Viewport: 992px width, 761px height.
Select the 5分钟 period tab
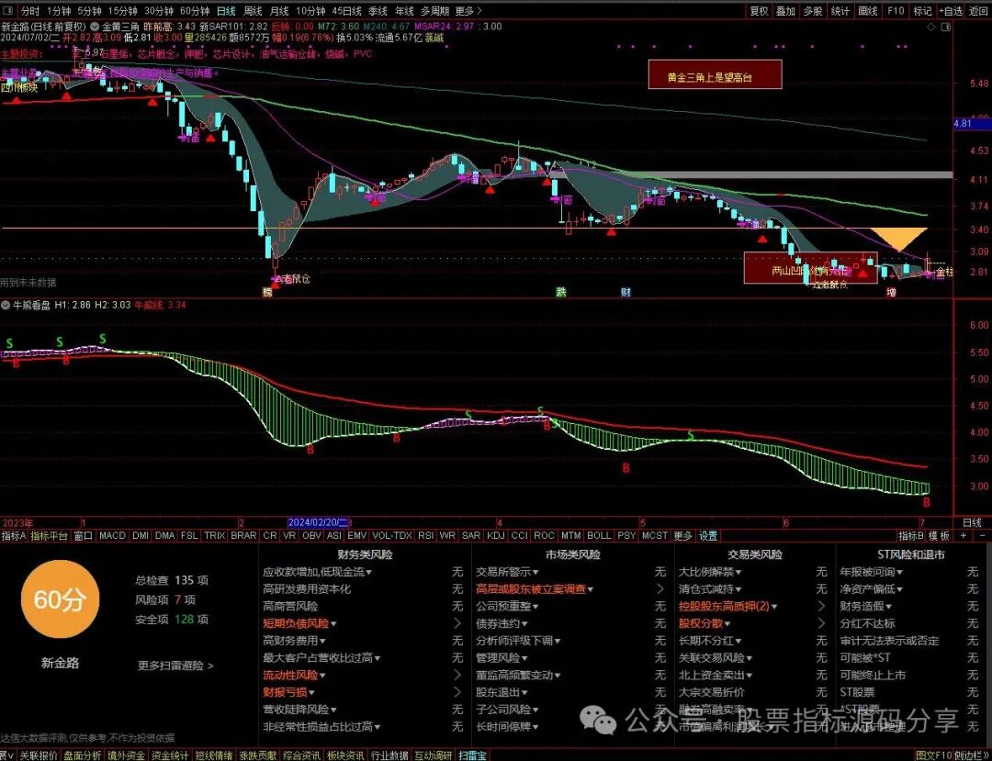pyautogui.click(x=89, y=11)
